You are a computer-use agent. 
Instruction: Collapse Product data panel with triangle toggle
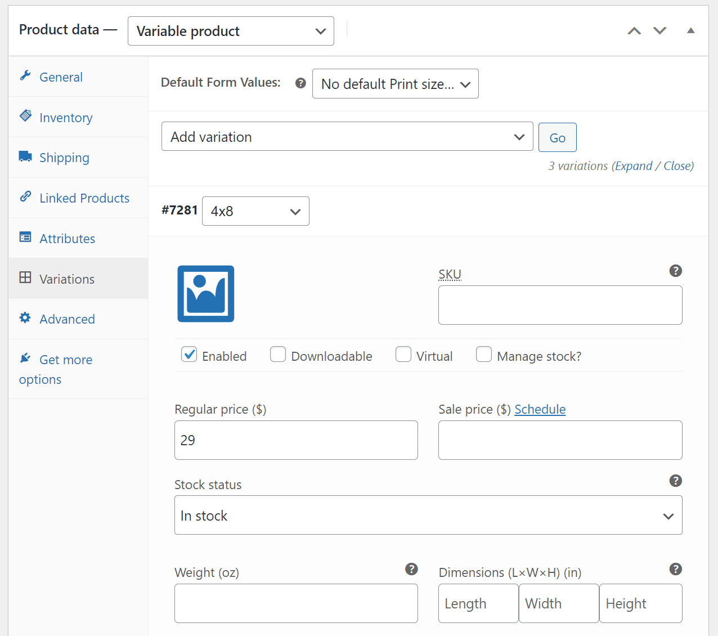pos(691,31)
